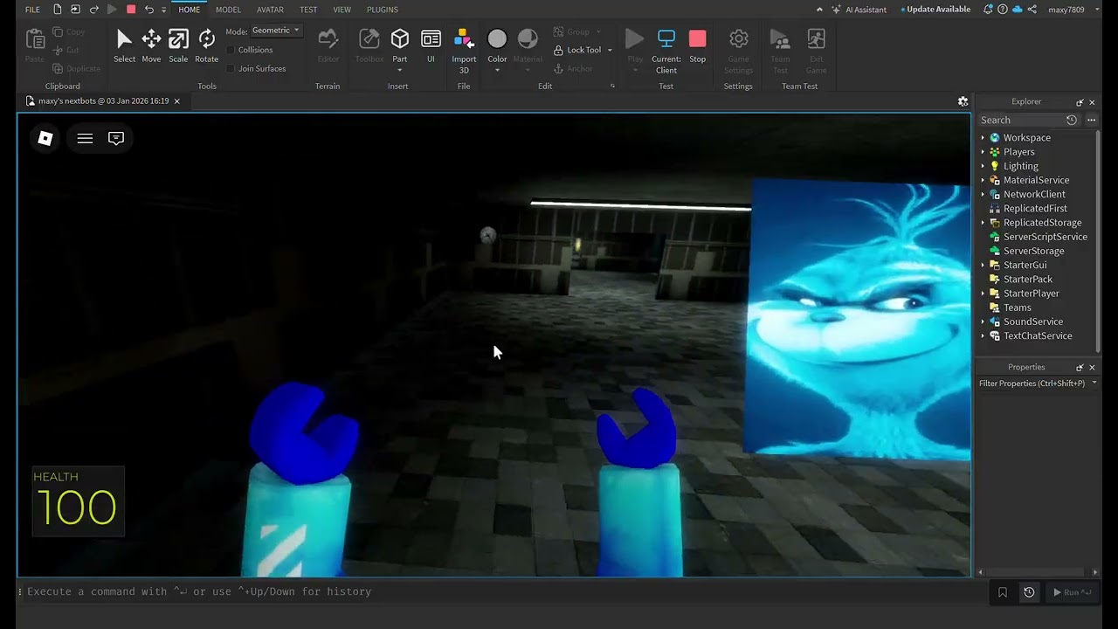Toggle the in-game chat bubble icon
Viewport: 1118px width, 629px height.
tap(116, 138)
